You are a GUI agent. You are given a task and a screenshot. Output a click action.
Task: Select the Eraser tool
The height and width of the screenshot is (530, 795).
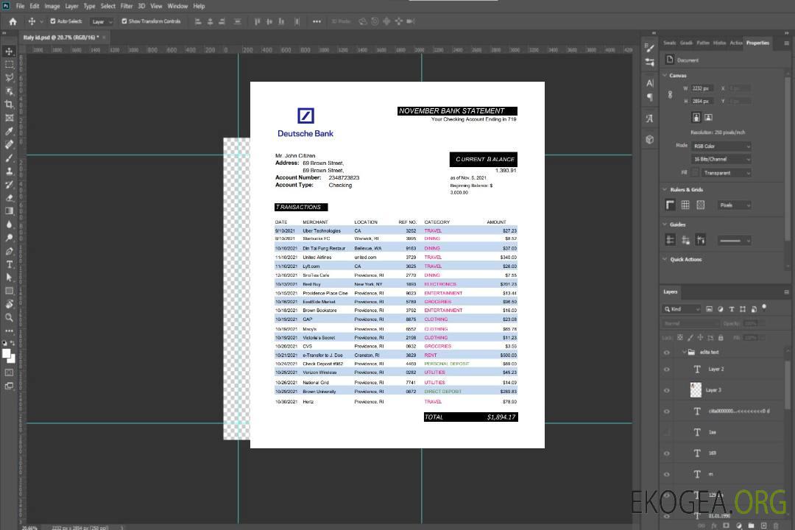point(9,198)
